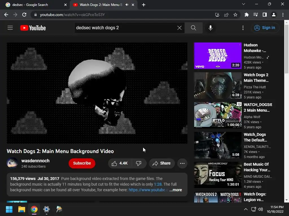Screen dimensions: 289x216
Task: Open Chrome extensions puzzle icon
Action: [246, 15]
